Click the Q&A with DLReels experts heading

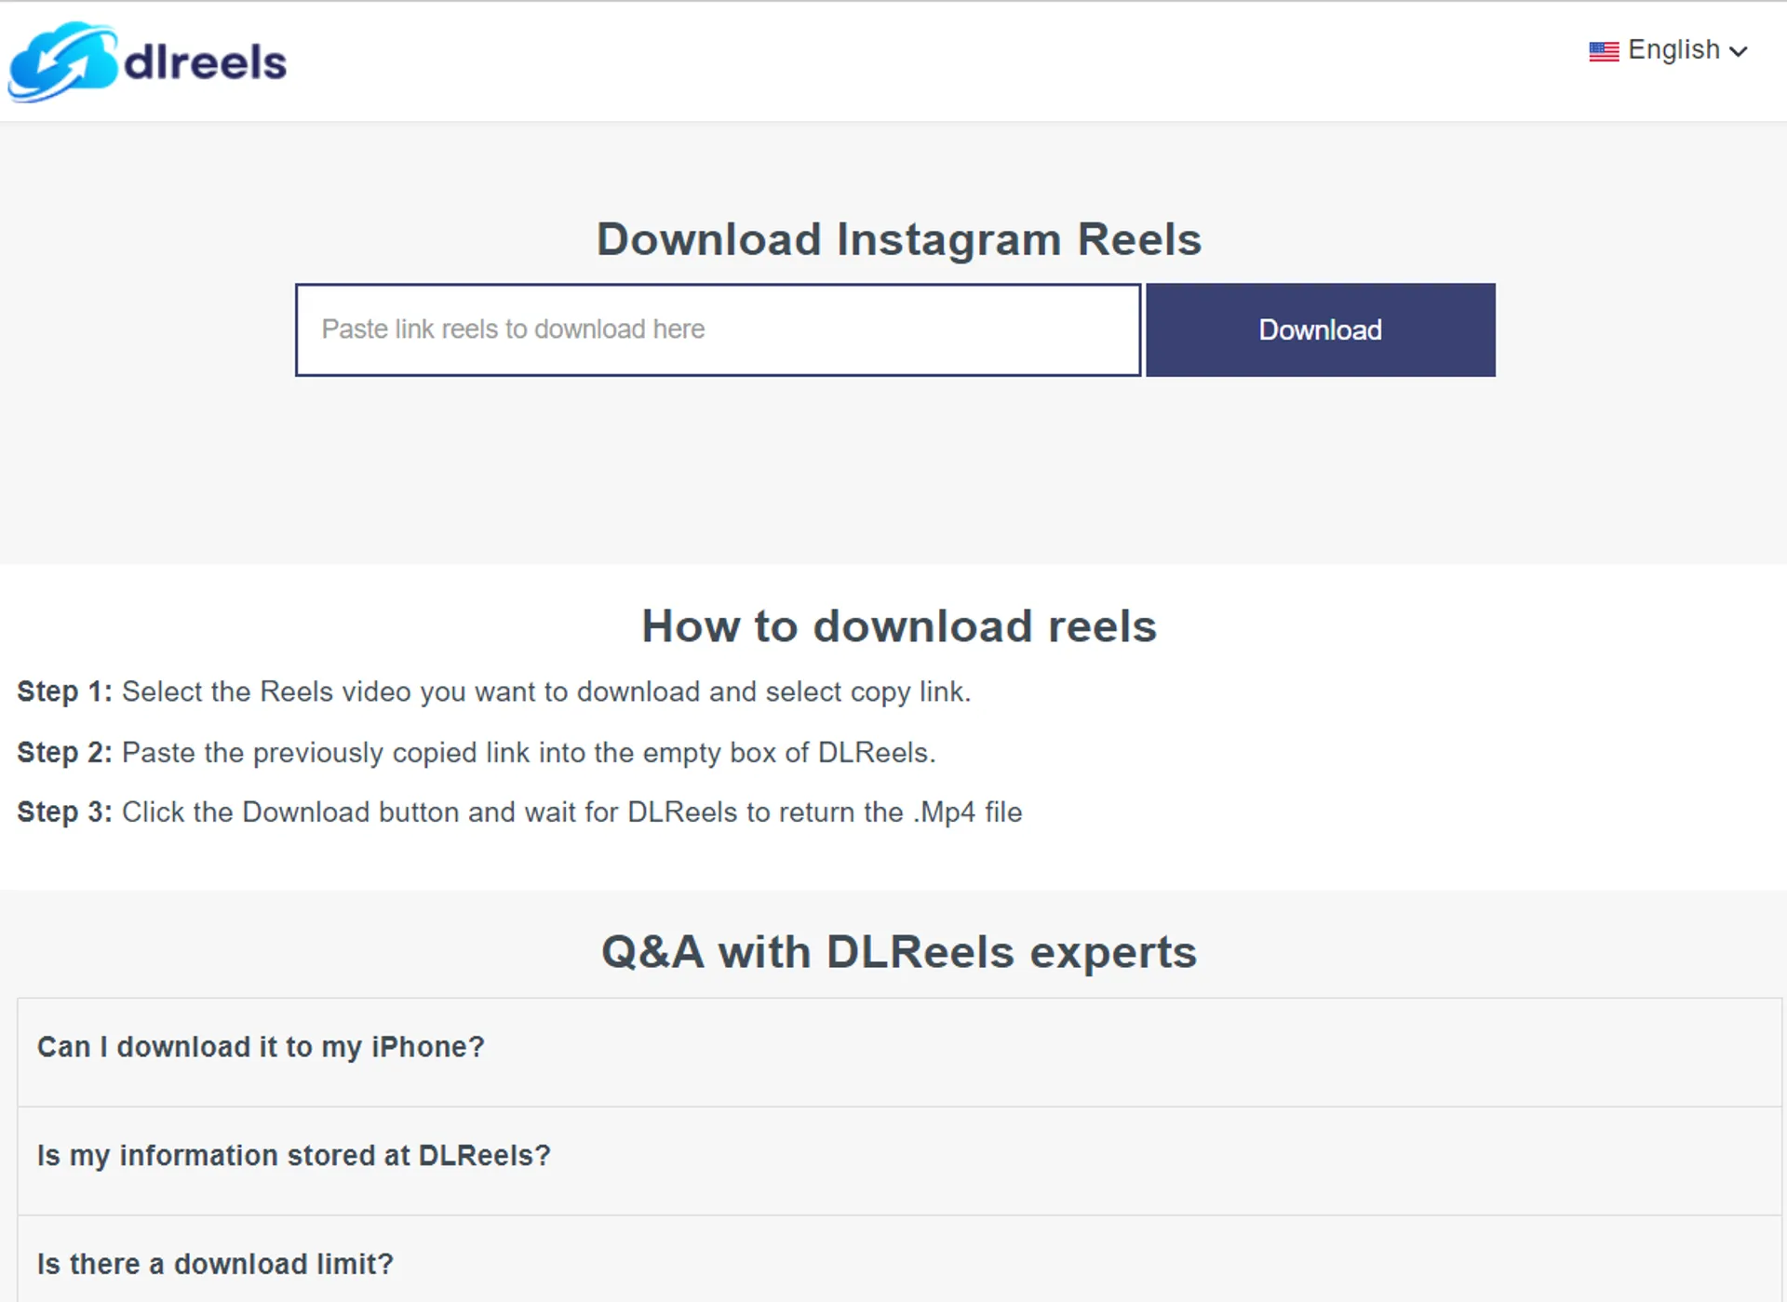coord(899,952)
